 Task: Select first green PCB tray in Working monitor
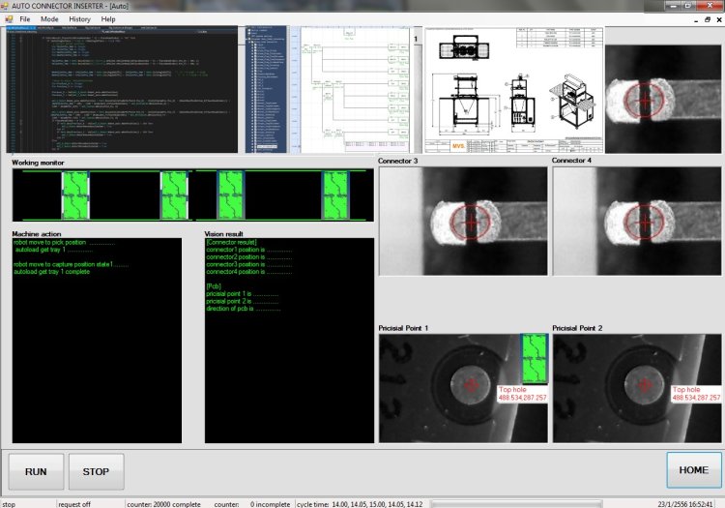75,194
